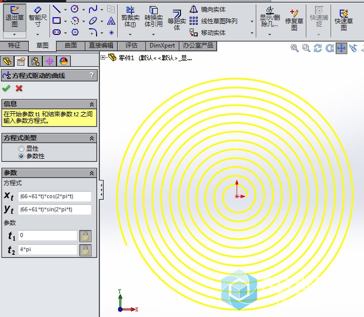Viewport: 364px width, 317px height.
Task: Select the Sketch Fillet tool
Action: (x=93, y=32)
